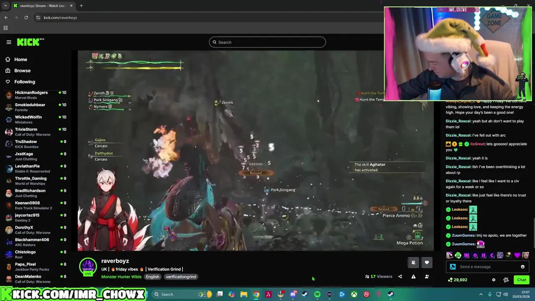Open Monster Hunter Wilds category link
This screenshot has height=301, width=535.
click(x=121, y=277)
